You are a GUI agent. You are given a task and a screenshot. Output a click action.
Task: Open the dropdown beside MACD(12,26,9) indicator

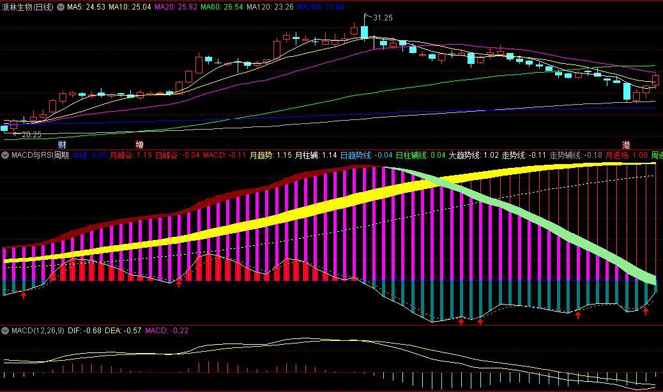pyautogui.click(x=5, y=331)
